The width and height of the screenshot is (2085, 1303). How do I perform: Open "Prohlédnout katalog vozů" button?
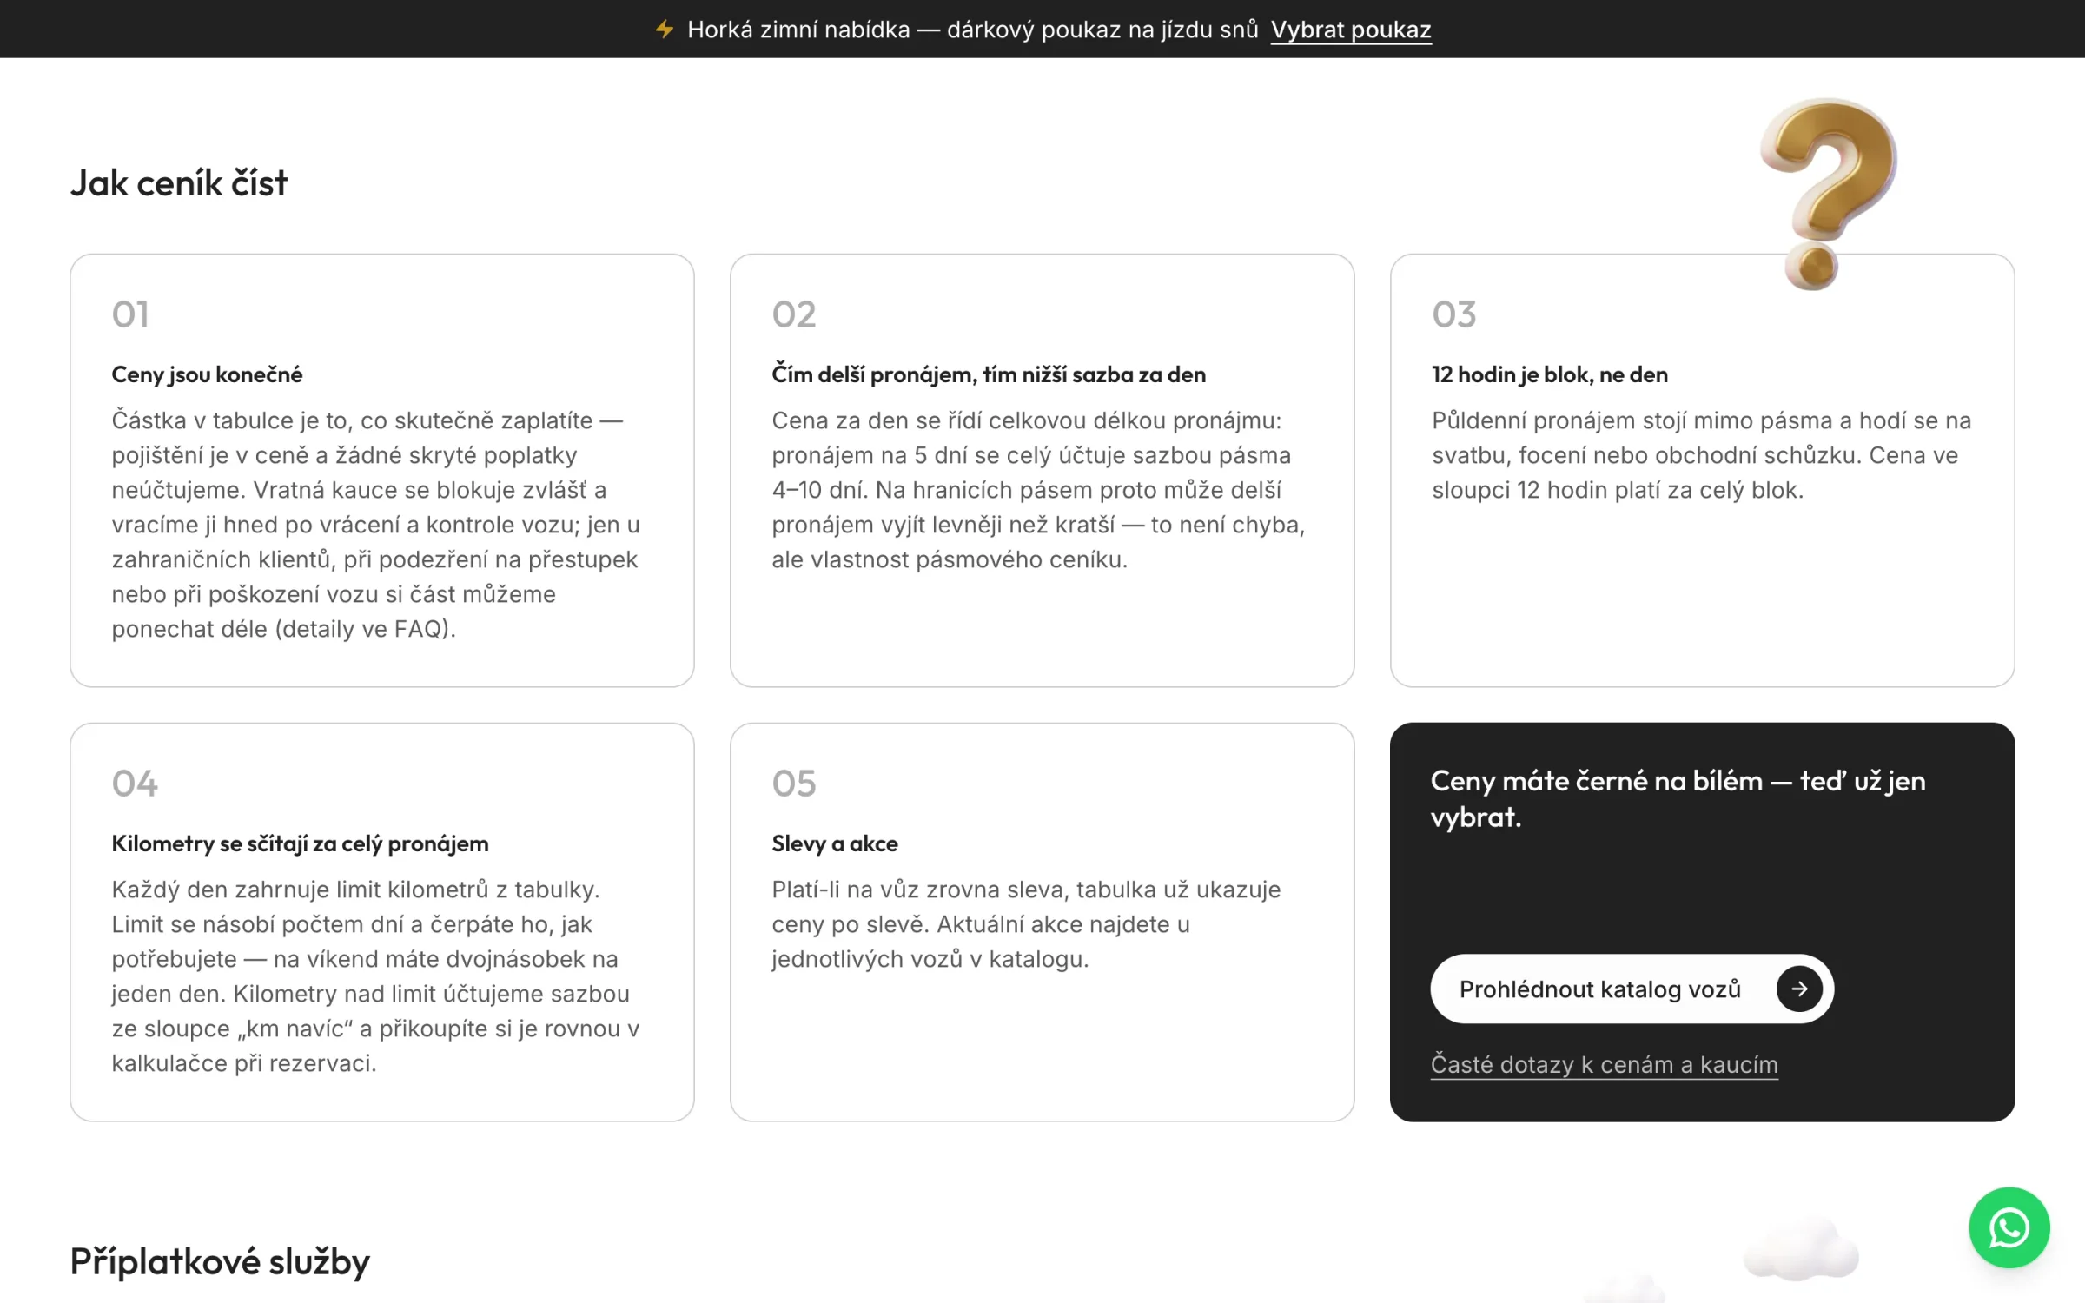pos(1632,989)
